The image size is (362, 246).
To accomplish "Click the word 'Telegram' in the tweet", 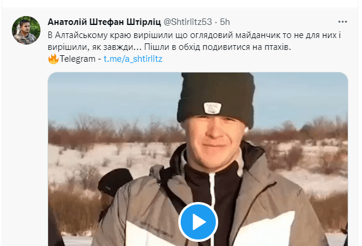I will tap(77, 59).
